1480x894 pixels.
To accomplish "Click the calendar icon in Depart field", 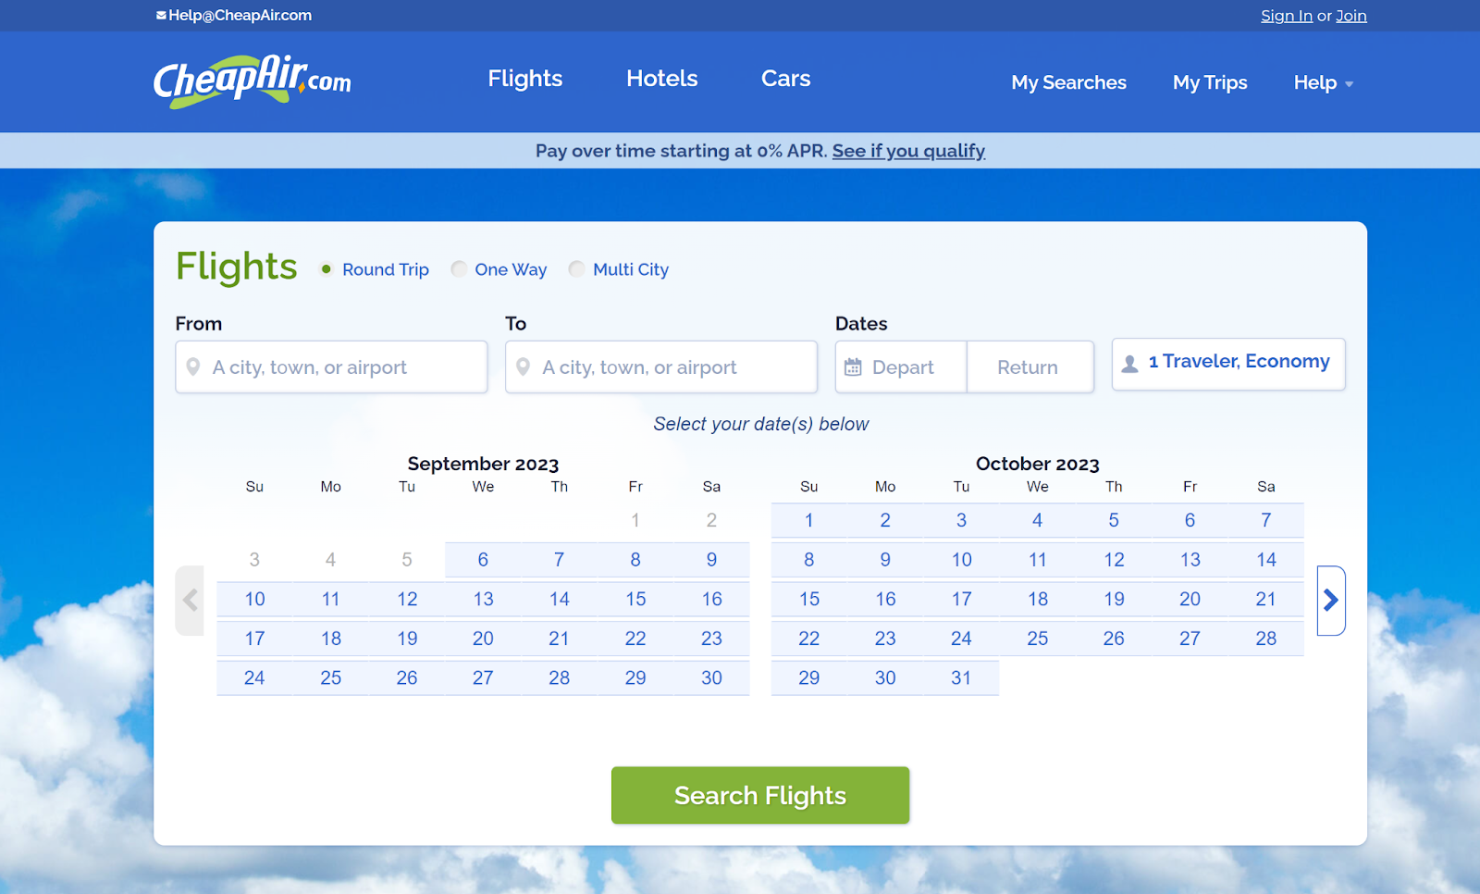I will point(853,366).
